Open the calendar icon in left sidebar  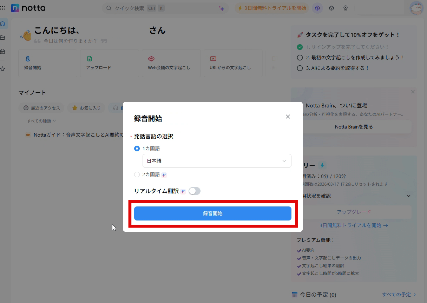pyautogui.click(x=3, y=52)
